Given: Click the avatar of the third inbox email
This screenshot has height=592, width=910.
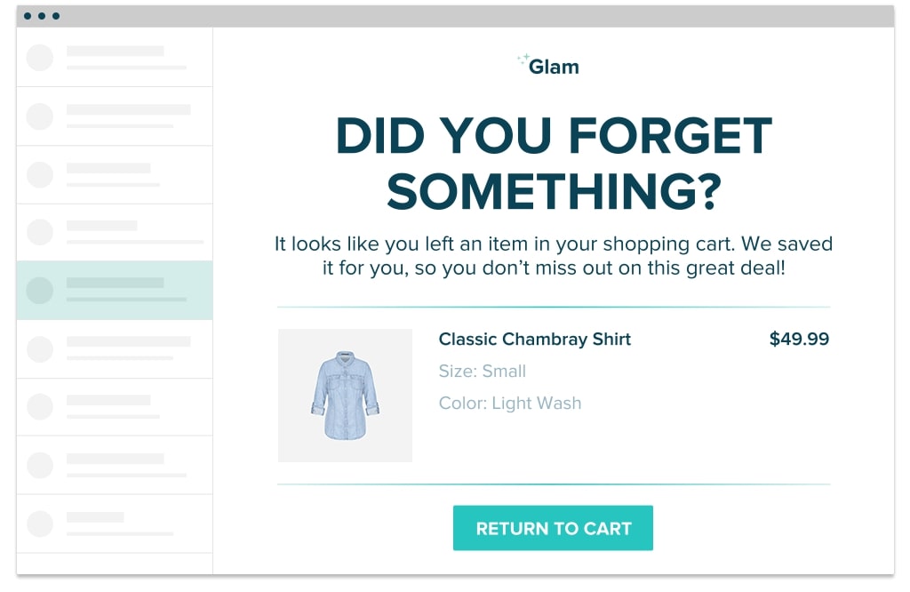Looking at the screenshot, I should [x=40, y=174].
